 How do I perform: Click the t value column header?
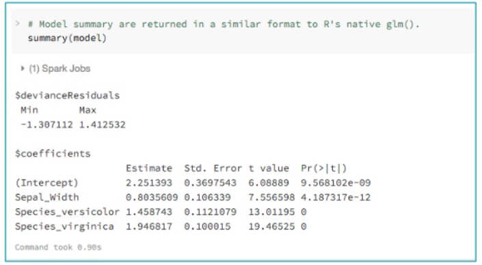pos(269,168)
